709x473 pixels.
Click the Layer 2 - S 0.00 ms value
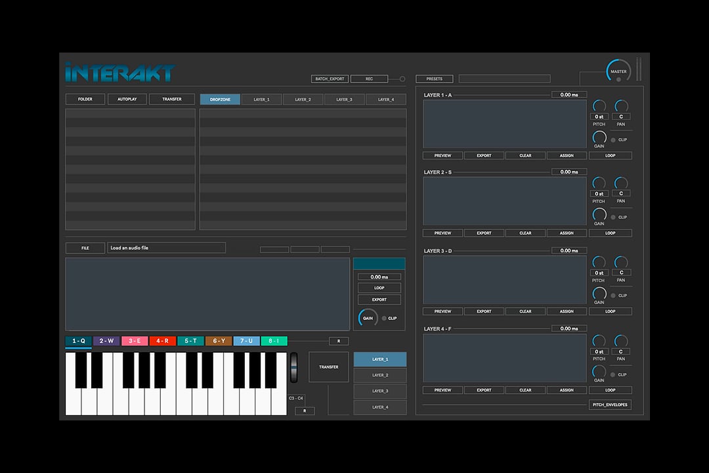point(569,172)
